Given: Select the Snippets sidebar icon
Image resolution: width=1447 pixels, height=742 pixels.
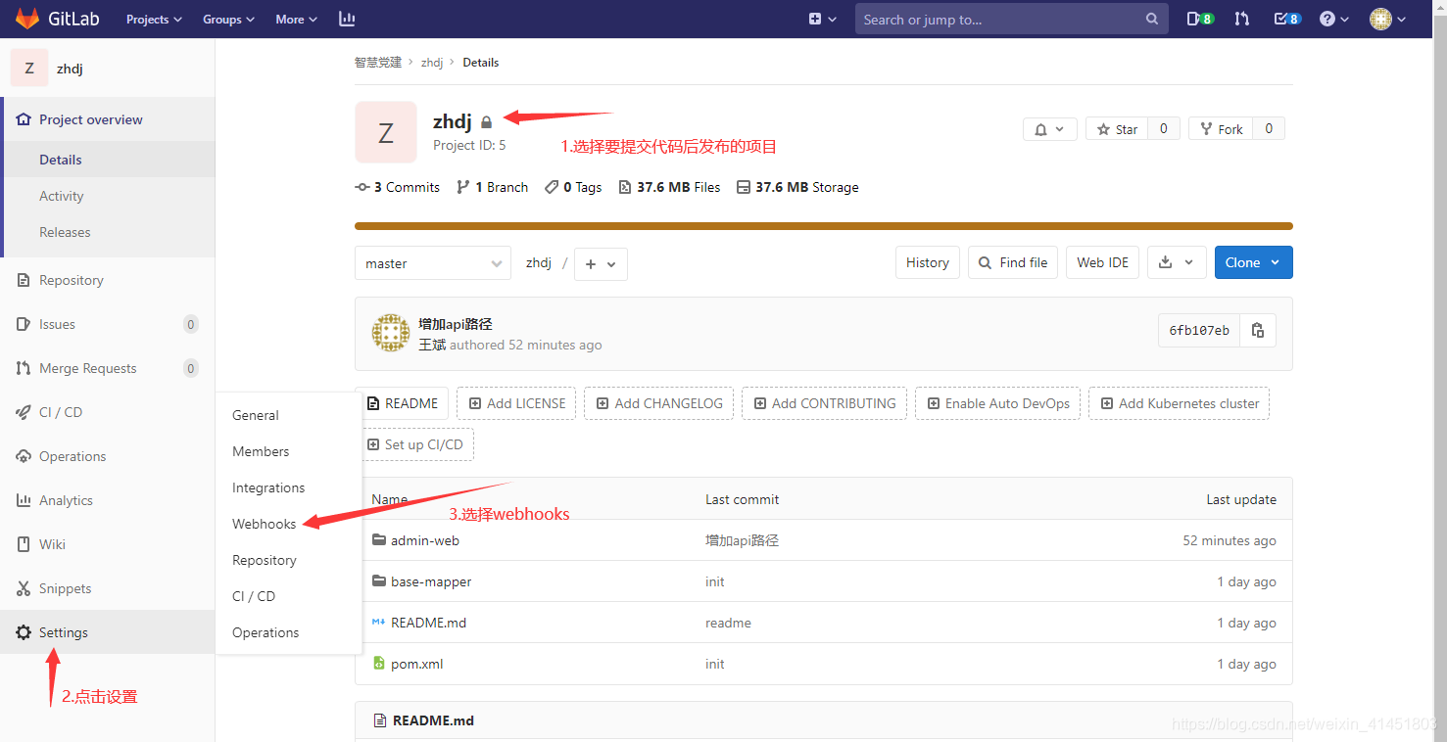Looking at the screenshot, I should point(24,587).
